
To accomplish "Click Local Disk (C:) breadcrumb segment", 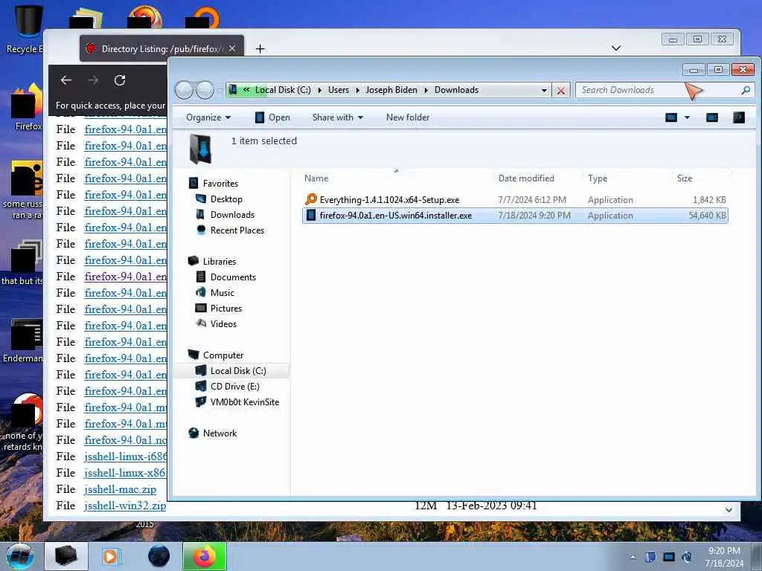I will click(283, 90).
